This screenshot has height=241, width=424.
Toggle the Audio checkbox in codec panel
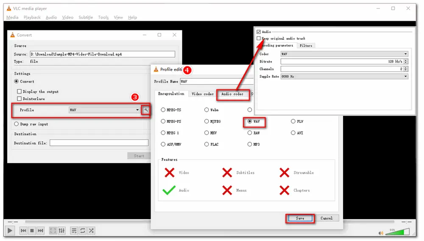pyautogui.click(x=259, y=32)
